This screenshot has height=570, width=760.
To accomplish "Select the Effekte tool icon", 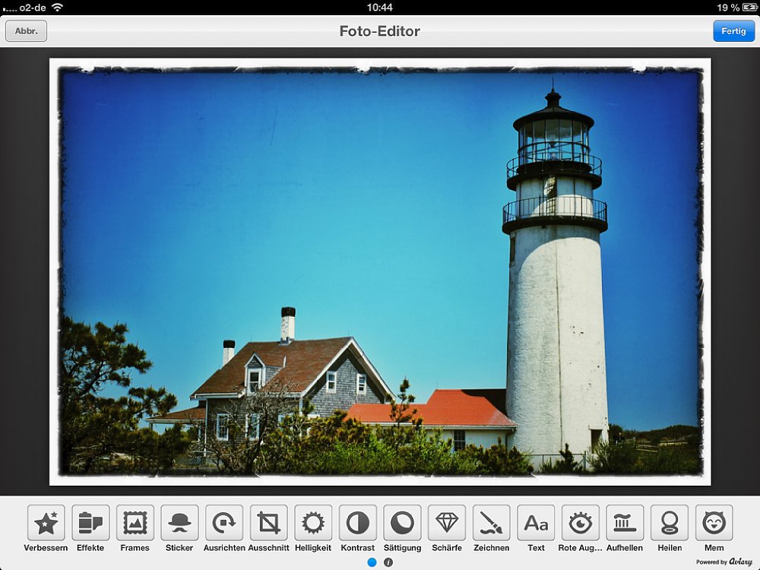I will [x=90, y=523].
